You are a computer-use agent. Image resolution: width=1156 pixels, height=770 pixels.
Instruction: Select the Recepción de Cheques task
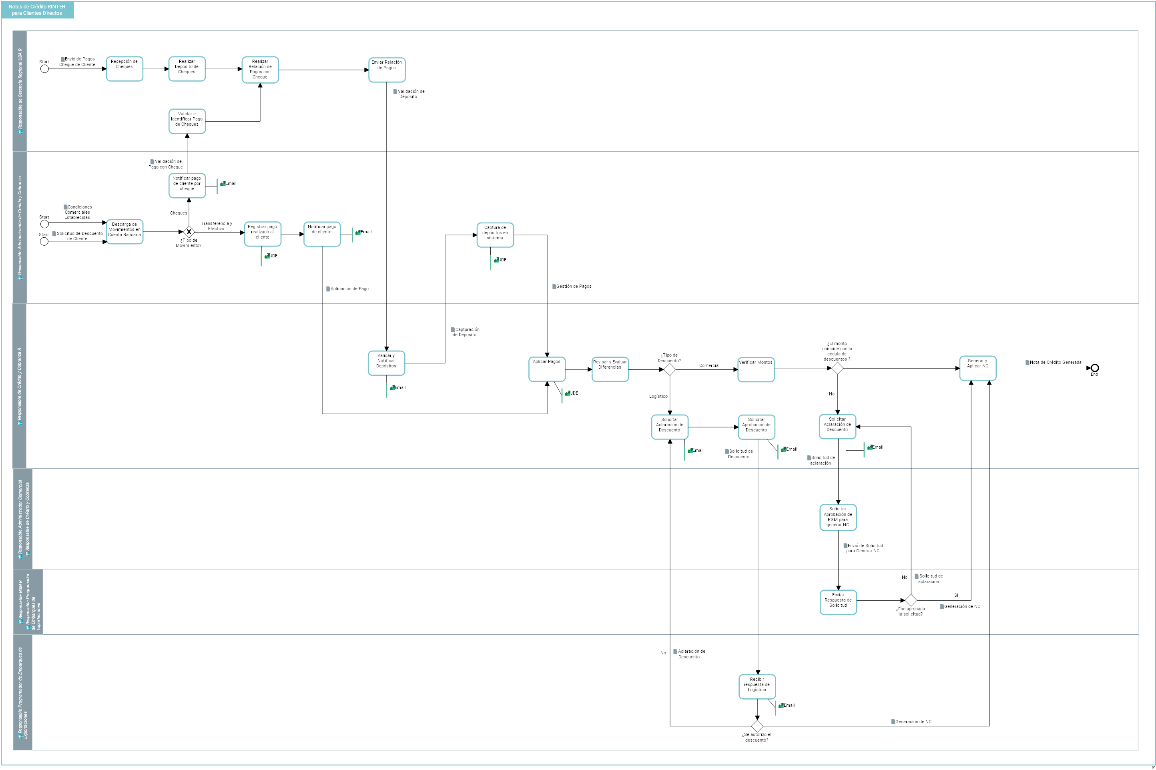pyautogui.click(x=124, y=69)
